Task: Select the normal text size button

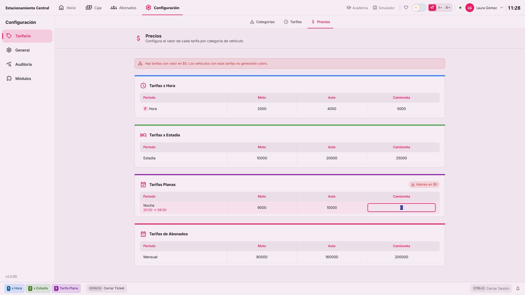Action: point(432,8)
